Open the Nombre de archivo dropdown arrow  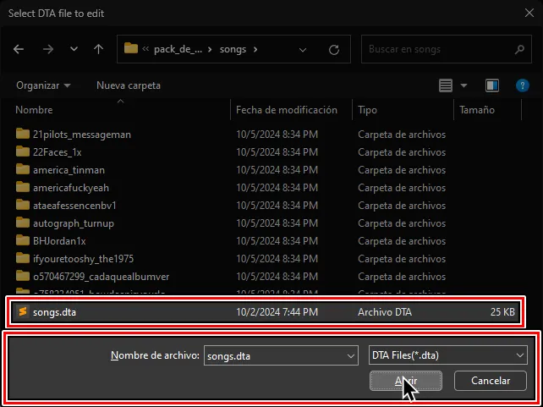[x=351, y=355]
